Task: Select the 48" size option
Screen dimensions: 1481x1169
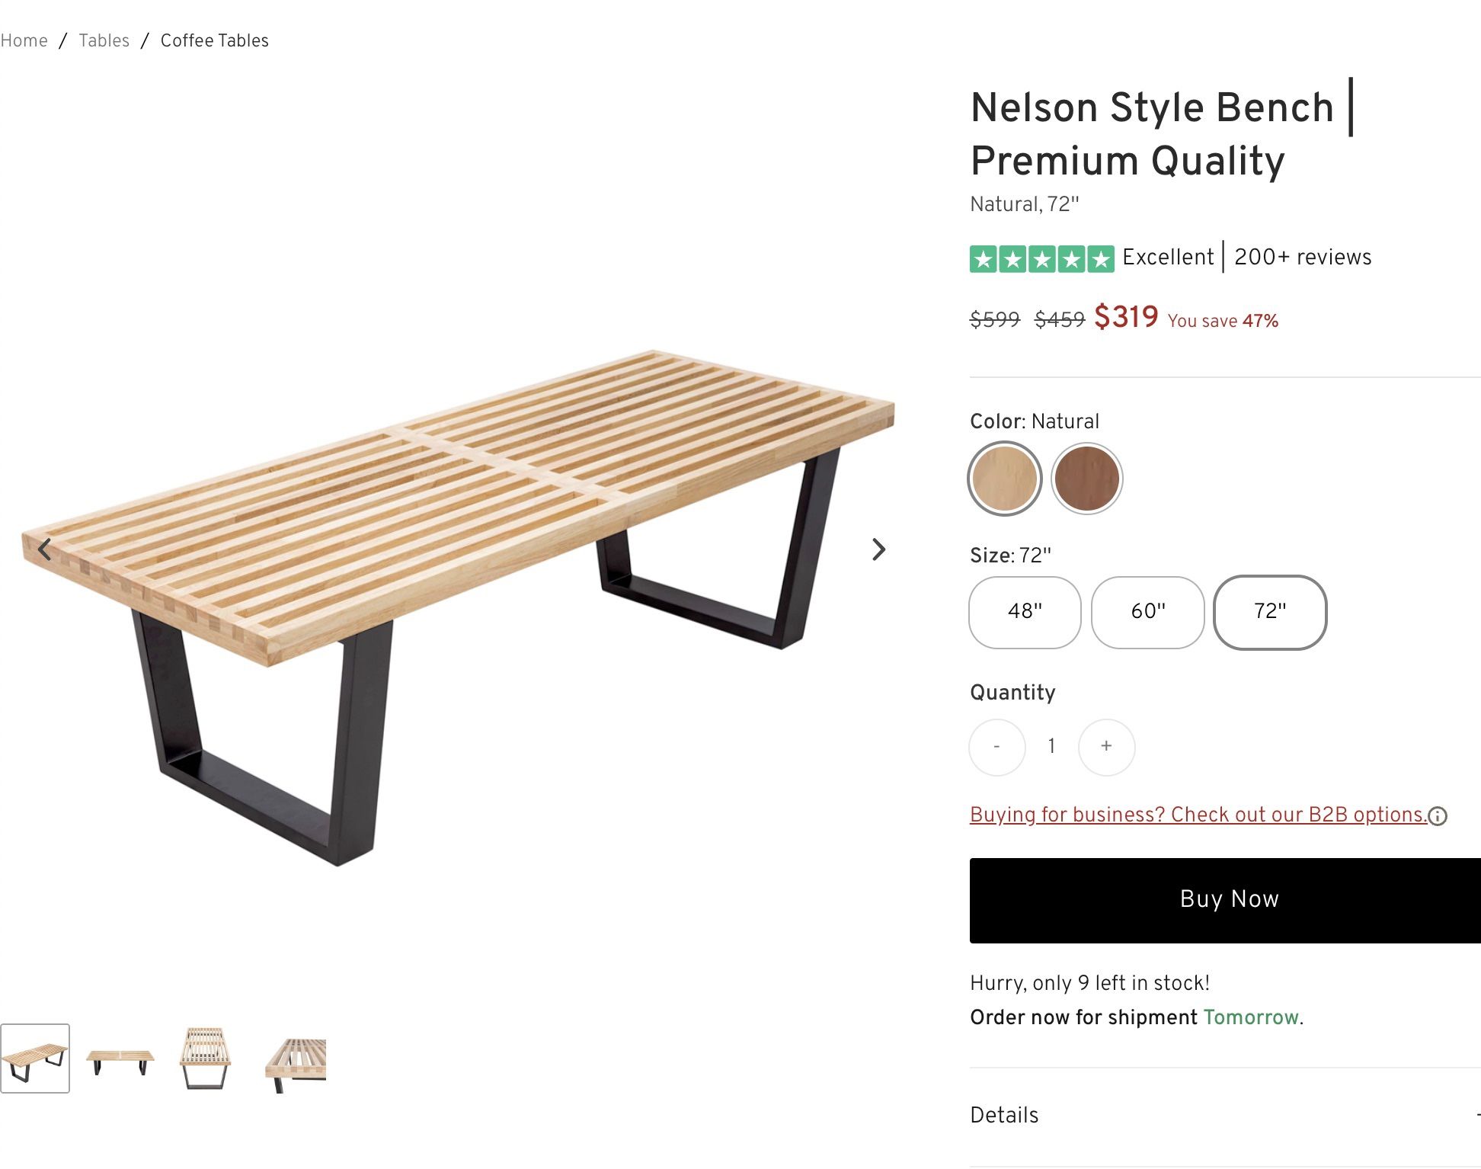Action: point(1025,612)
